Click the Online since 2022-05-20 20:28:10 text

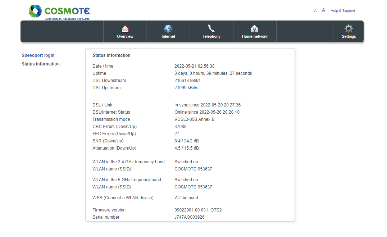point(207,112)
